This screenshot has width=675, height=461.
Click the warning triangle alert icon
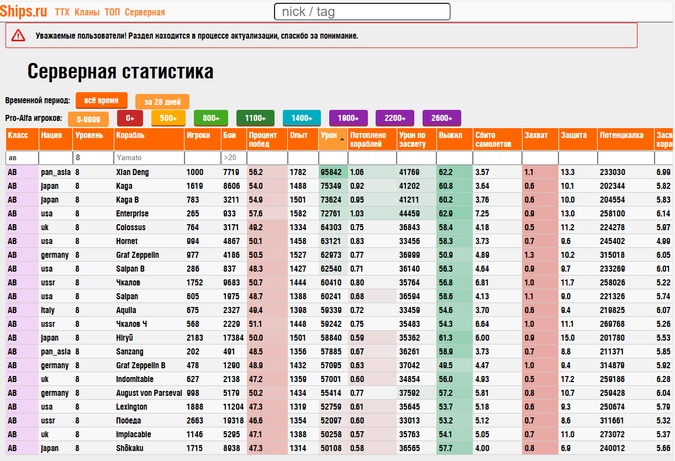tap(18, 35)
